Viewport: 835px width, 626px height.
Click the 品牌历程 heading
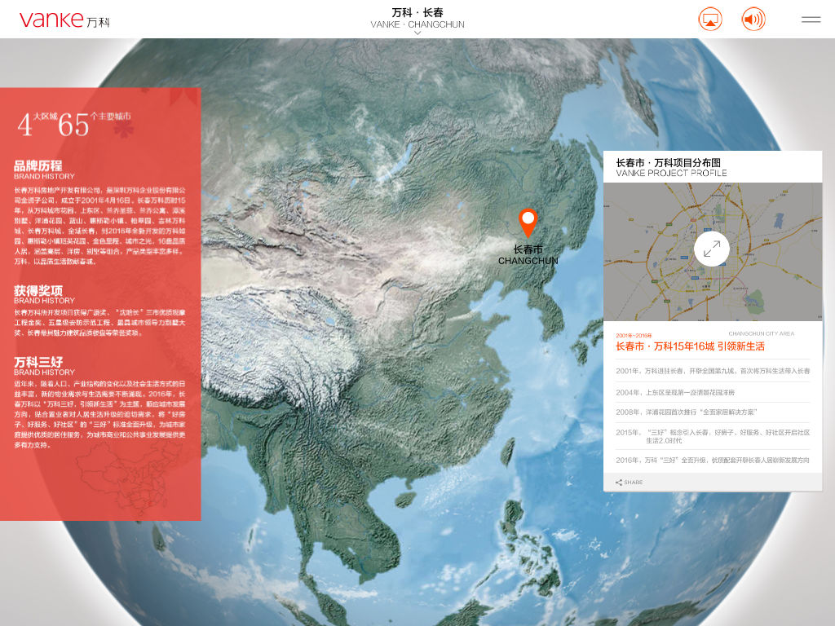(x=38, y=165)
